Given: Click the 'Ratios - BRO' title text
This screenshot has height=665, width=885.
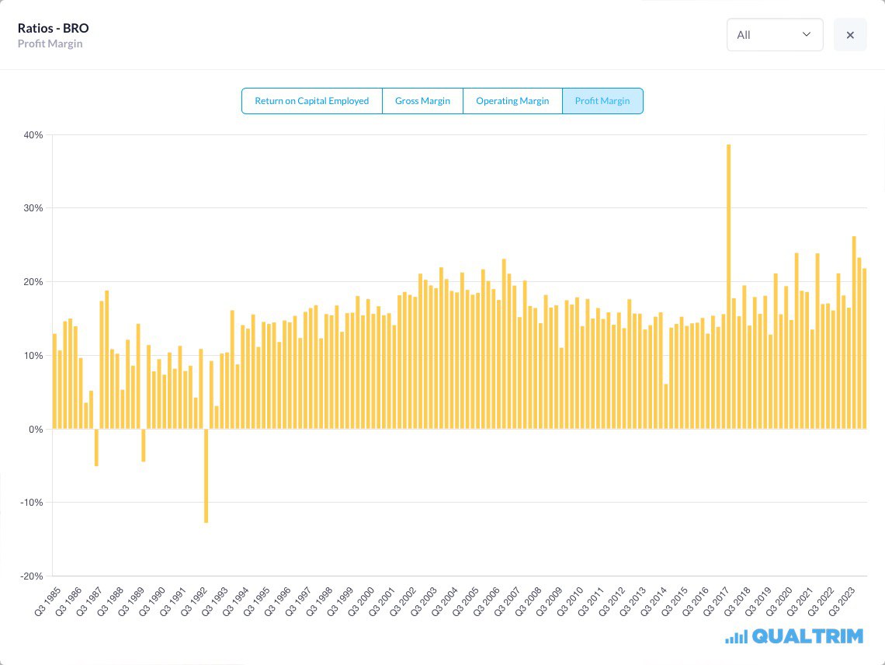Looking at the screenshot, I should point(54,28).
